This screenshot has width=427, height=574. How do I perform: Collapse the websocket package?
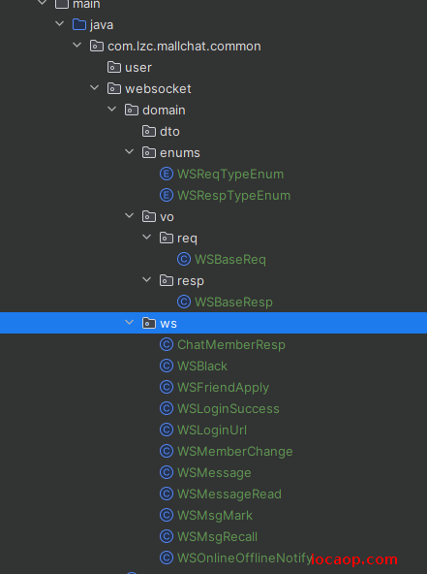(x=95, y=88)
